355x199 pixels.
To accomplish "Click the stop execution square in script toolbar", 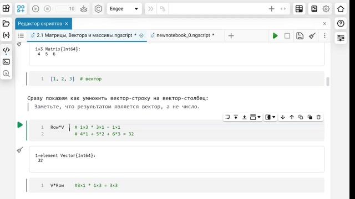I will click(287, 35).
